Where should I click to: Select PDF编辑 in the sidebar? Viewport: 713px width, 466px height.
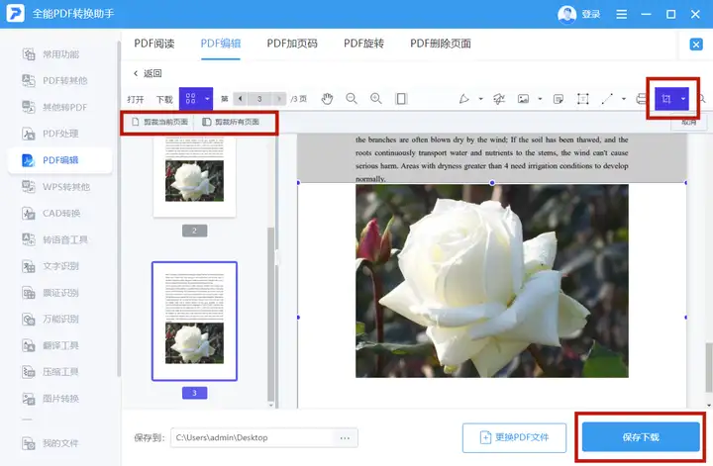(x=60, y=160)
